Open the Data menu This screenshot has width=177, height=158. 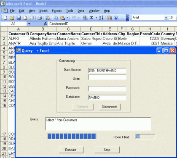coord(81,11)
